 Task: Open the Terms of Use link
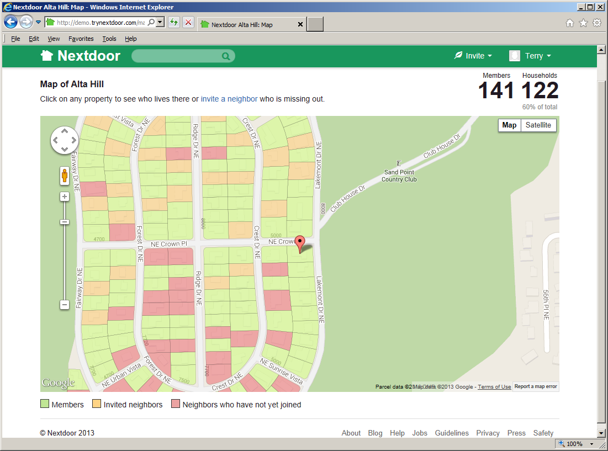[494, 386]
